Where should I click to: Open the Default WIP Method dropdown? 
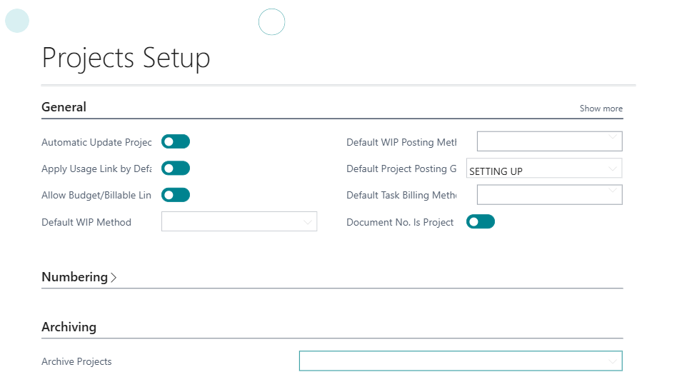click(x=239, y=222)
